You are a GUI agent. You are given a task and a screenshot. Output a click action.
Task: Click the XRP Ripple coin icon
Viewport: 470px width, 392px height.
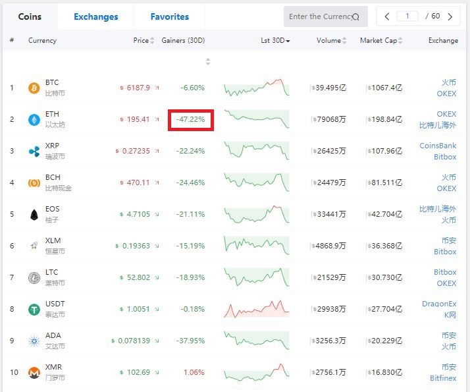tap(34, 151)
